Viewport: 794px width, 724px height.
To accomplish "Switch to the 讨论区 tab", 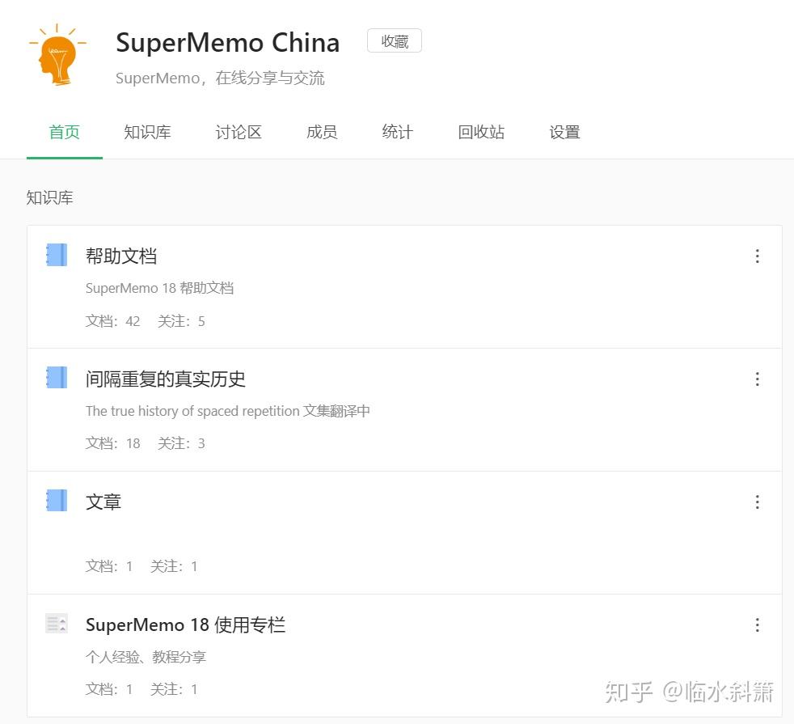I will click(x=238, y=132).
